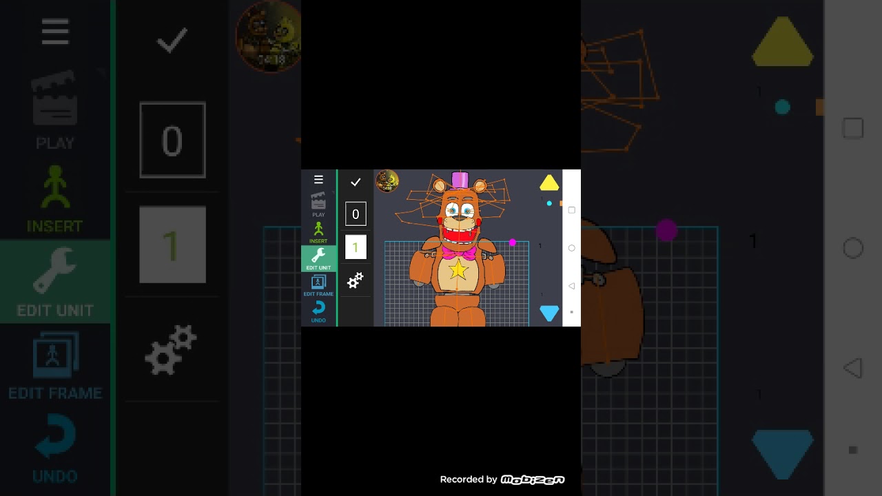Open the double-gear settings

[x=356, y=280]
